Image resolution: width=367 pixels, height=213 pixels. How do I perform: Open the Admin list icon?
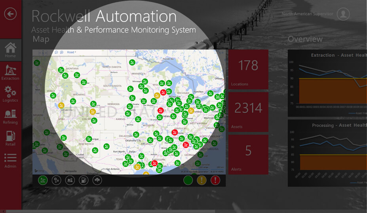(x=10, y=160)
